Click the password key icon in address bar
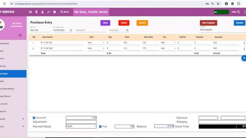Screen dimensions: 246x138 point(207,3)
